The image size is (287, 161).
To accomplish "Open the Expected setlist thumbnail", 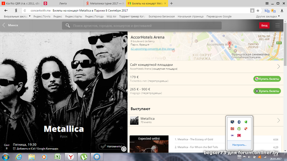I will tap(149, 144).
